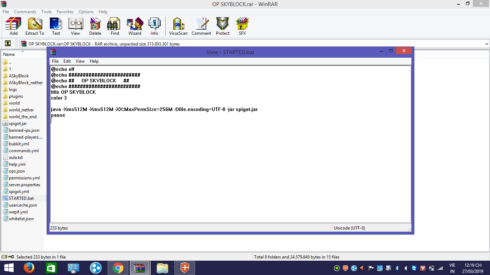Screen dimensions: 490x275
Task: Select the banned-players file entry
Action: pos(23,137)
